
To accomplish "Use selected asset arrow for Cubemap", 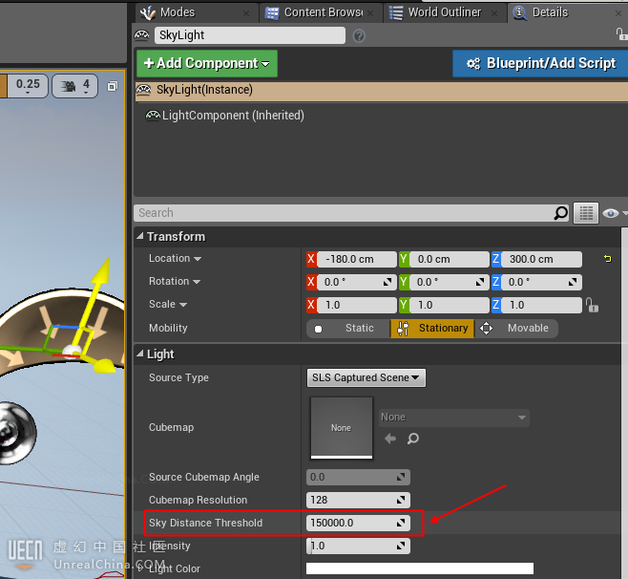I will pyautogui.click(x=390, y=439).
